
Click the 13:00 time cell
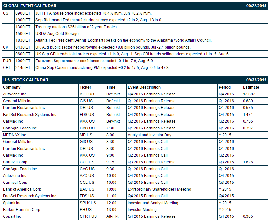111,210
